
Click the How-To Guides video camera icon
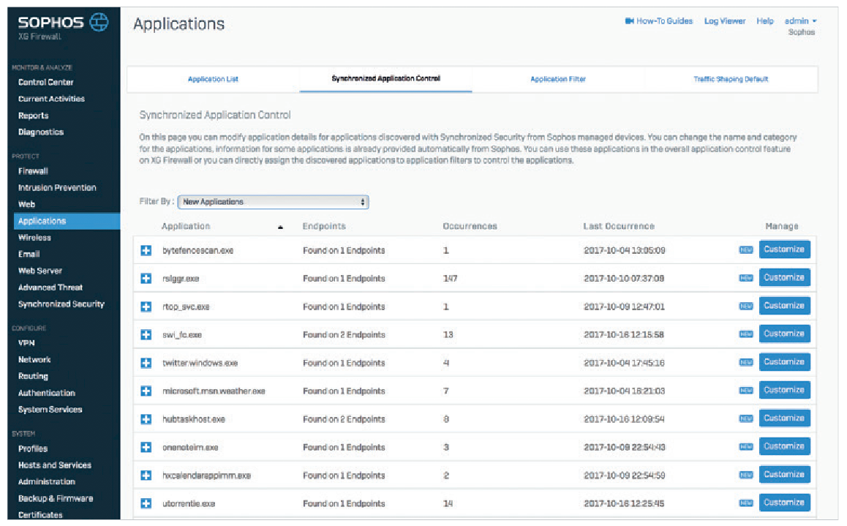click(x=629, y=21)
